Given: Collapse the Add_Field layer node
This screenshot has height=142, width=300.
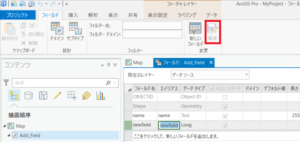Looking at the screenshot, I should (9, 135).
